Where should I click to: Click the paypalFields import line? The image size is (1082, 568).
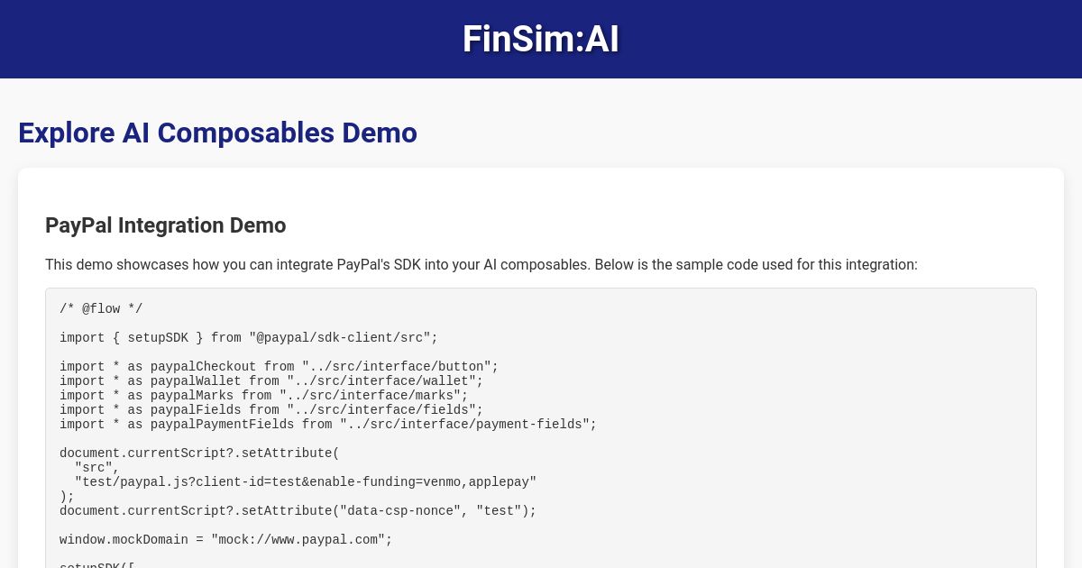pos(271,410)
